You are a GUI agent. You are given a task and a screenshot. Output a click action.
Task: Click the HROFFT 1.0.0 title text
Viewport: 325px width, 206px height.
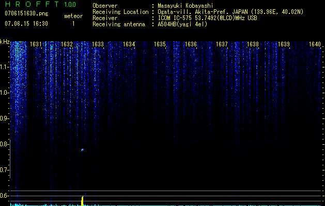[x=40, y=4]
